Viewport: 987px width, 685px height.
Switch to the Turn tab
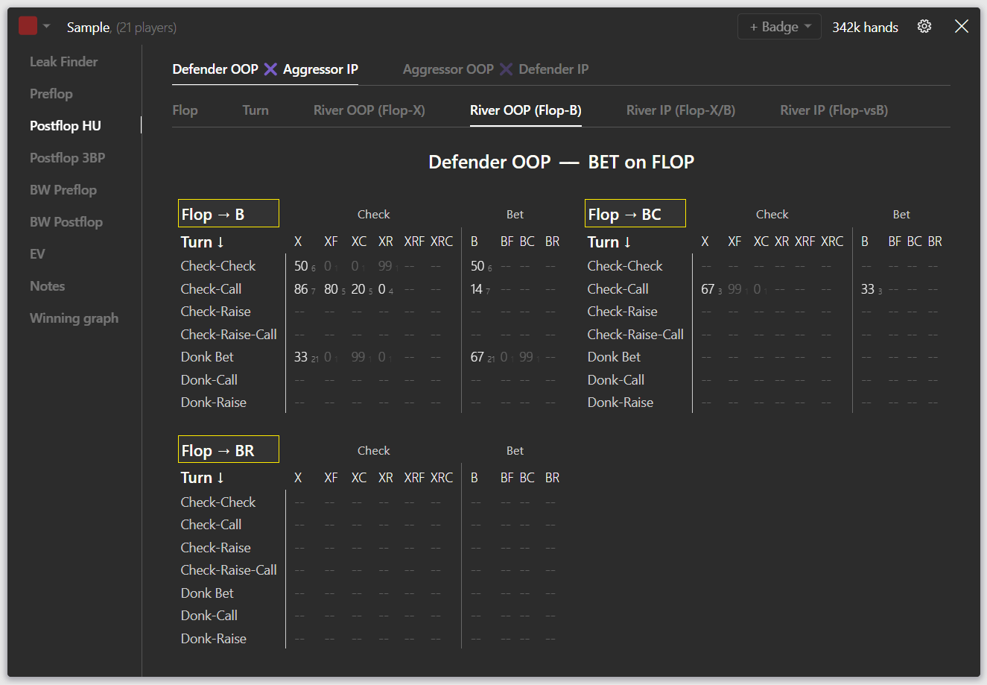tap(256, 110)
